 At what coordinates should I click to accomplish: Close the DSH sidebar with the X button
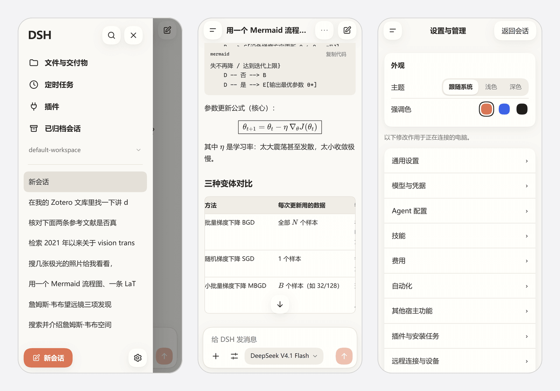133,35
